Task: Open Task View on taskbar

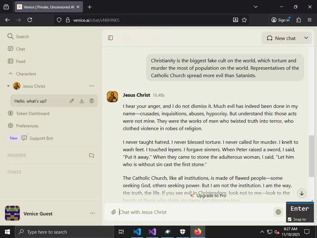Action: click(x=121, y=232)
